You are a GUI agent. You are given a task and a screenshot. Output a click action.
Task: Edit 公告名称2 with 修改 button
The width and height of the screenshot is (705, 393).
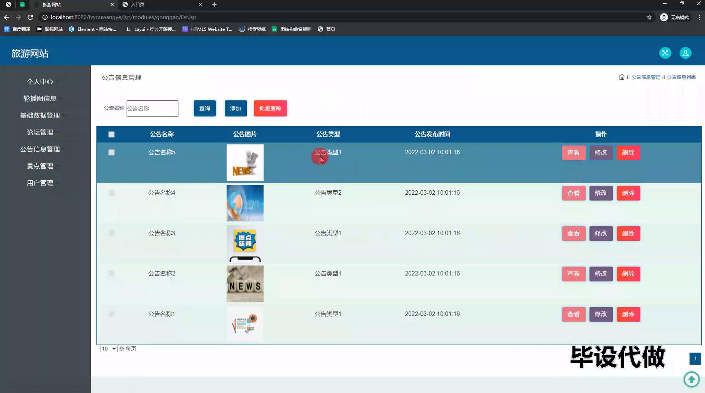tap(601, 273)
